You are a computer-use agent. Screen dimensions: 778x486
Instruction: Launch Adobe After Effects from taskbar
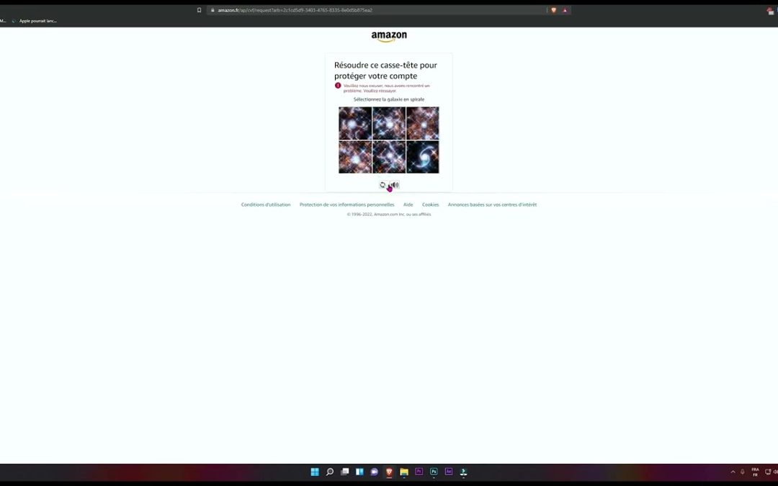(449, 472)
